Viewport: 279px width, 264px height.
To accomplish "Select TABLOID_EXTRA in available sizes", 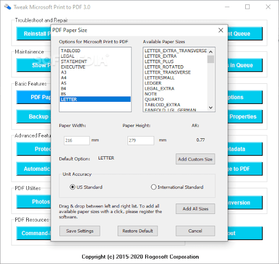I will click(175, 105).
